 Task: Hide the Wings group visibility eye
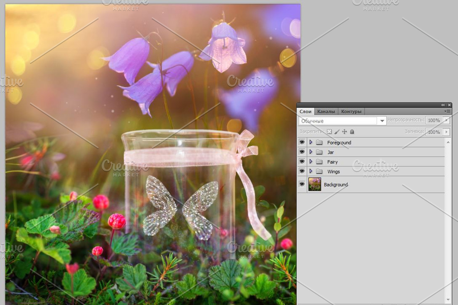click(x=302, y=171)
